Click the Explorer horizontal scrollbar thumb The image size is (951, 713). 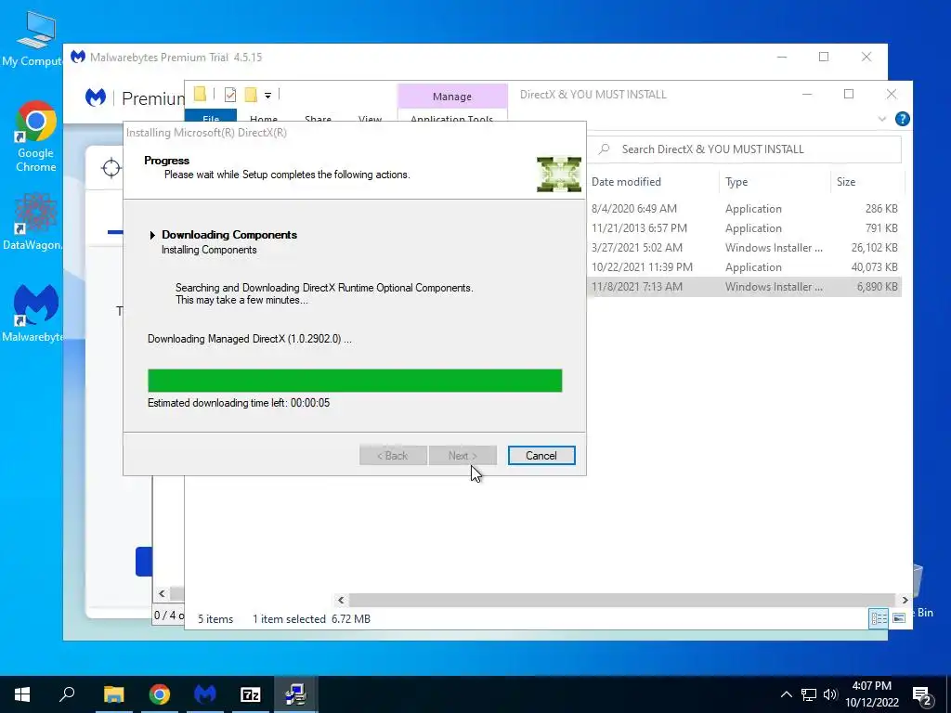coord(622,601)
